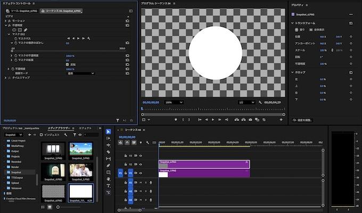Toggle visibility eye for track V2

pos(141,164)
